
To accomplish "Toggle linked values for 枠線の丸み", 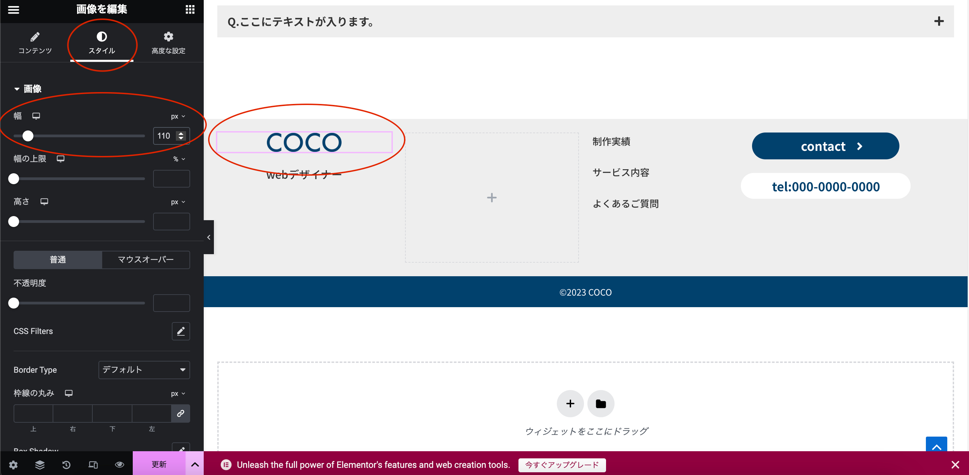I will [181, 414].
